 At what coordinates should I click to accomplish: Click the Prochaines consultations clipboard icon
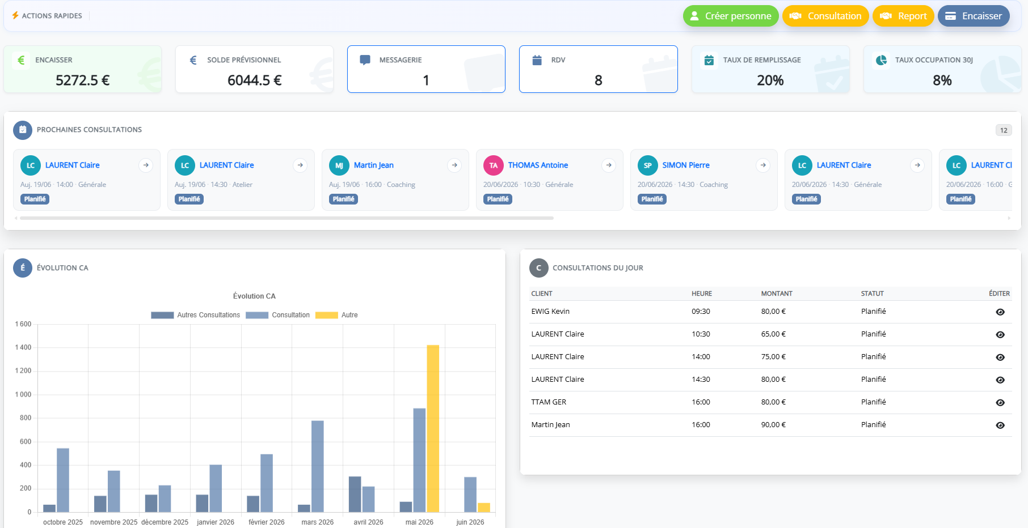(x=23, y=130)
